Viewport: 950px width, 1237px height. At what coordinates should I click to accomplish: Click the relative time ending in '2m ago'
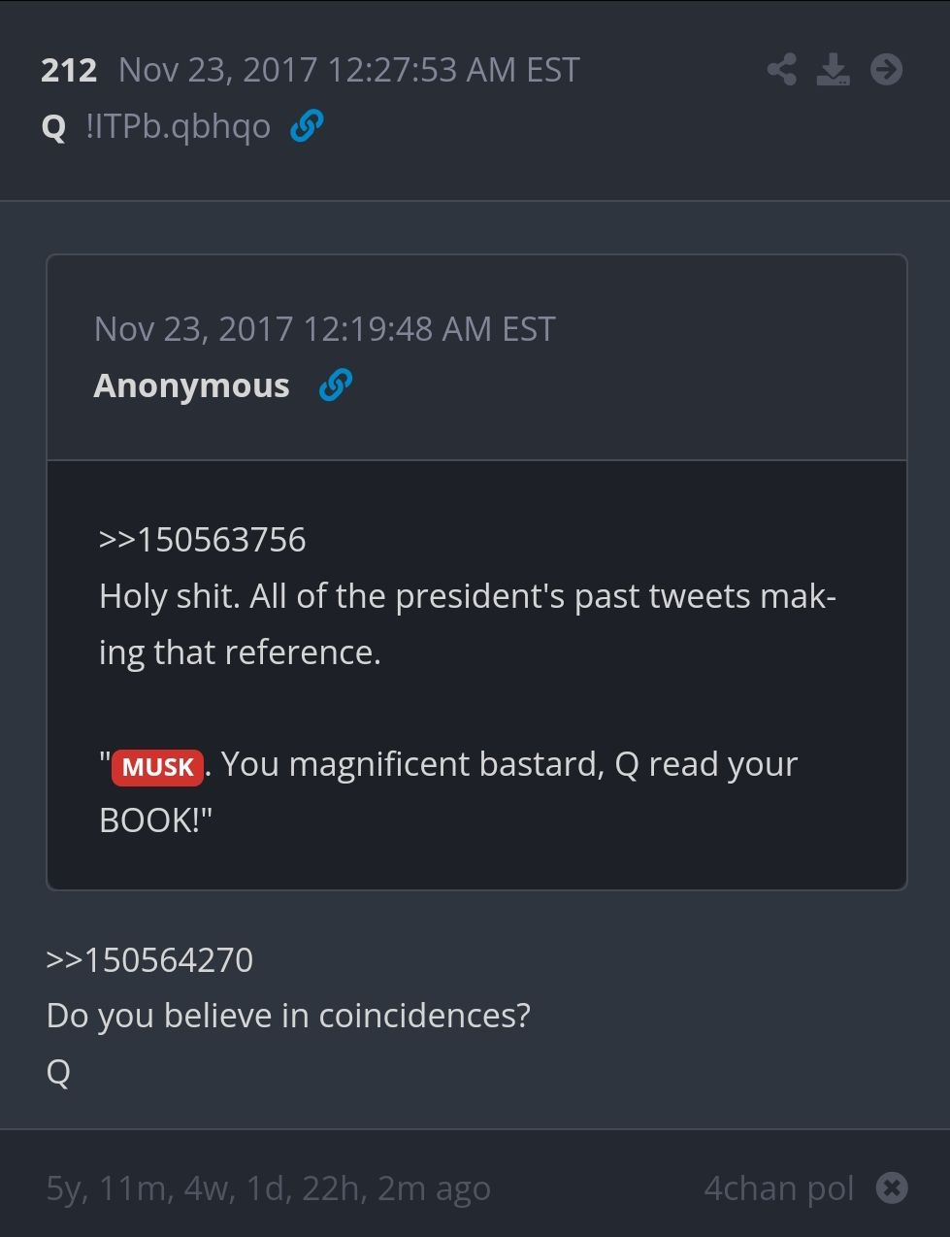268,1187
